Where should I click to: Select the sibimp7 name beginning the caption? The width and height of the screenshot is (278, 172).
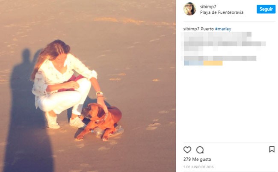point(191,29)
